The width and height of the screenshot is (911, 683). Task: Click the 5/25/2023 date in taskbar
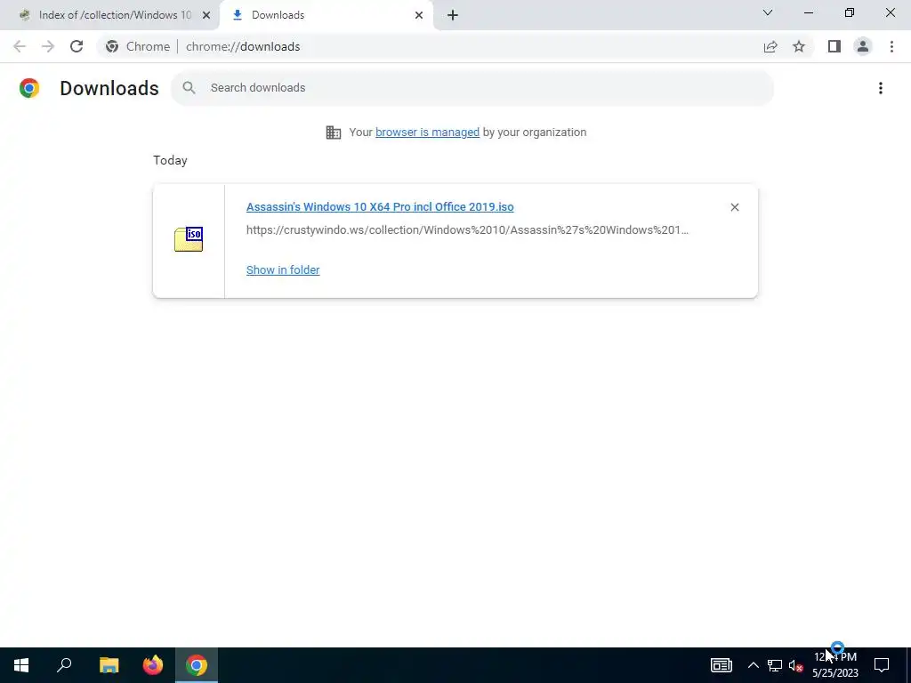click(x=834, y=673)
